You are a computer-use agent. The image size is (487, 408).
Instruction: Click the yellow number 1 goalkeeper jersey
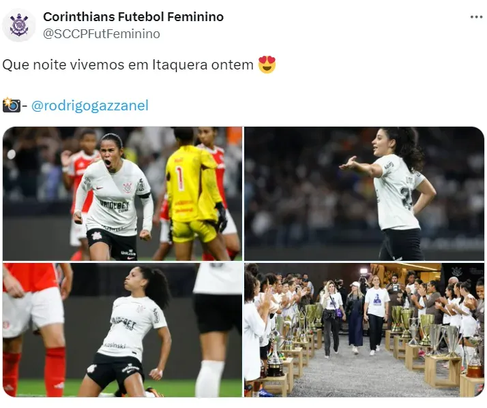click(191, 184)
